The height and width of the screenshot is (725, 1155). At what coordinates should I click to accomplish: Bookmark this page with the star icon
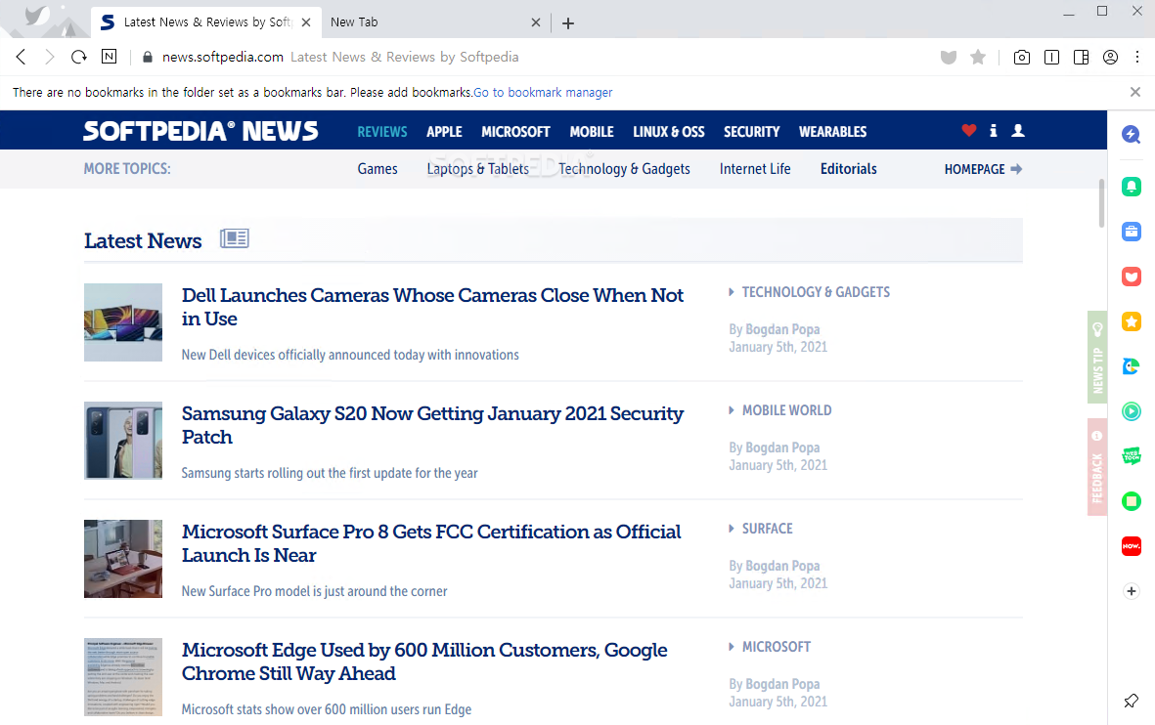click(x=977, y=58)
